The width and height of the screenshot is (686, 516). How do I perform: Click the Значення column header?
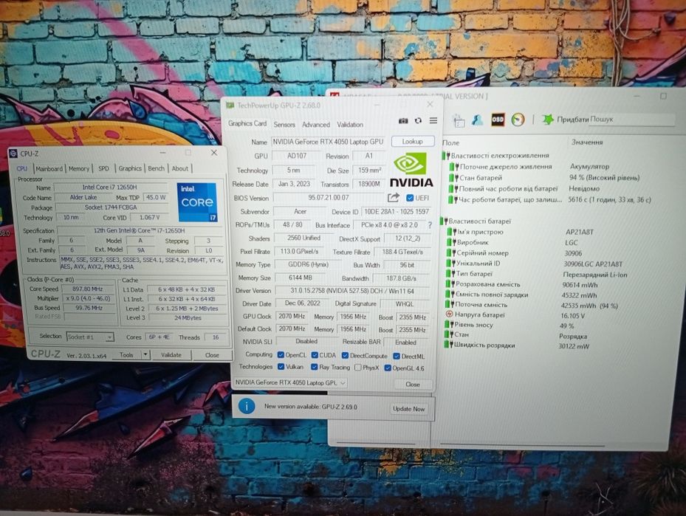tap(587, 142)
